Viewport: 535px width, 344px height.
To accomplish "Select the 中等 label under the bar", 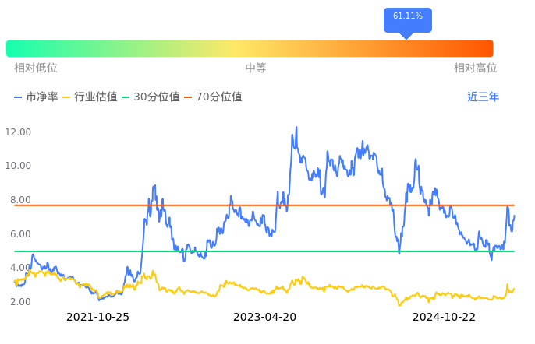I will [256, 68].
